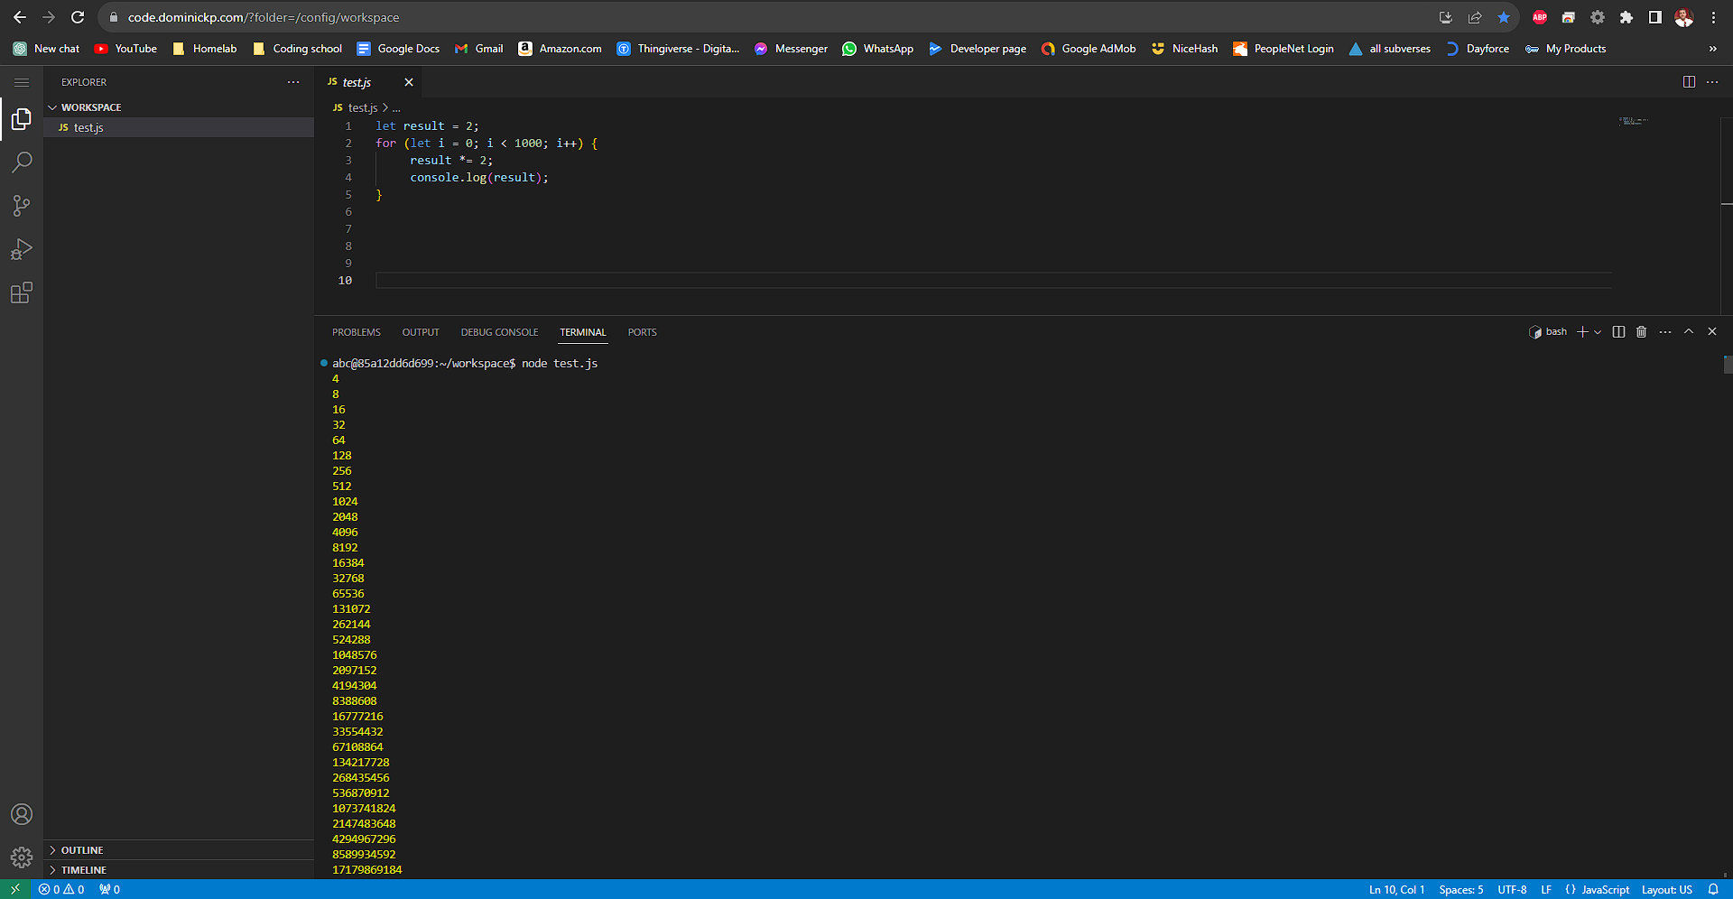
Task: Click line 10 in the editor
Action: [993, 281]
